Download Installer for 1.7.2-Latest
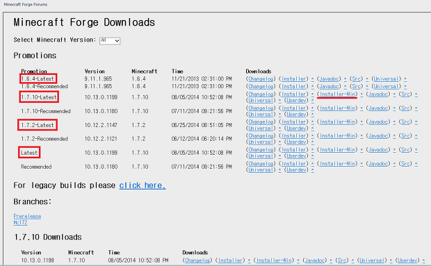This screenshot has height=266, width=431. (293, 122)
